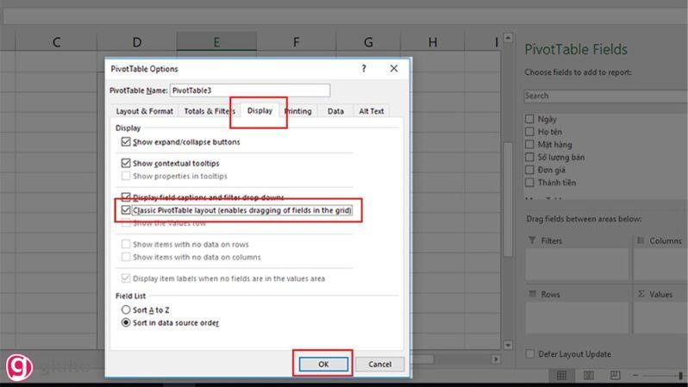Select Sort A to Z radio button
The image size is (688, 387).
126,309
